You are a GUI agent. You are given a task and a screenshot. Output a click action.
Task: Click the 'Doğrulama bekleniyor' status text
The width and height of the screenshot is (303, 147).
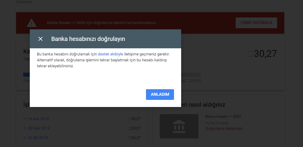tap(224, 129)
